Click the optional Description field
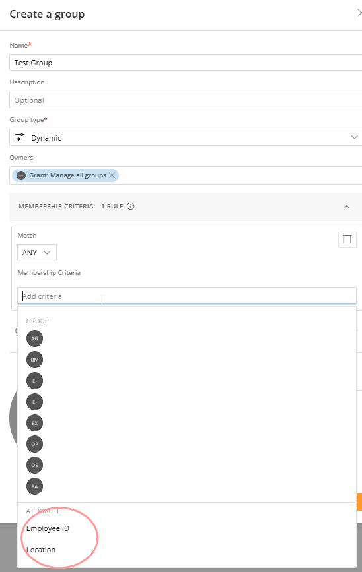The image size is (362, 572). point(186,100)
